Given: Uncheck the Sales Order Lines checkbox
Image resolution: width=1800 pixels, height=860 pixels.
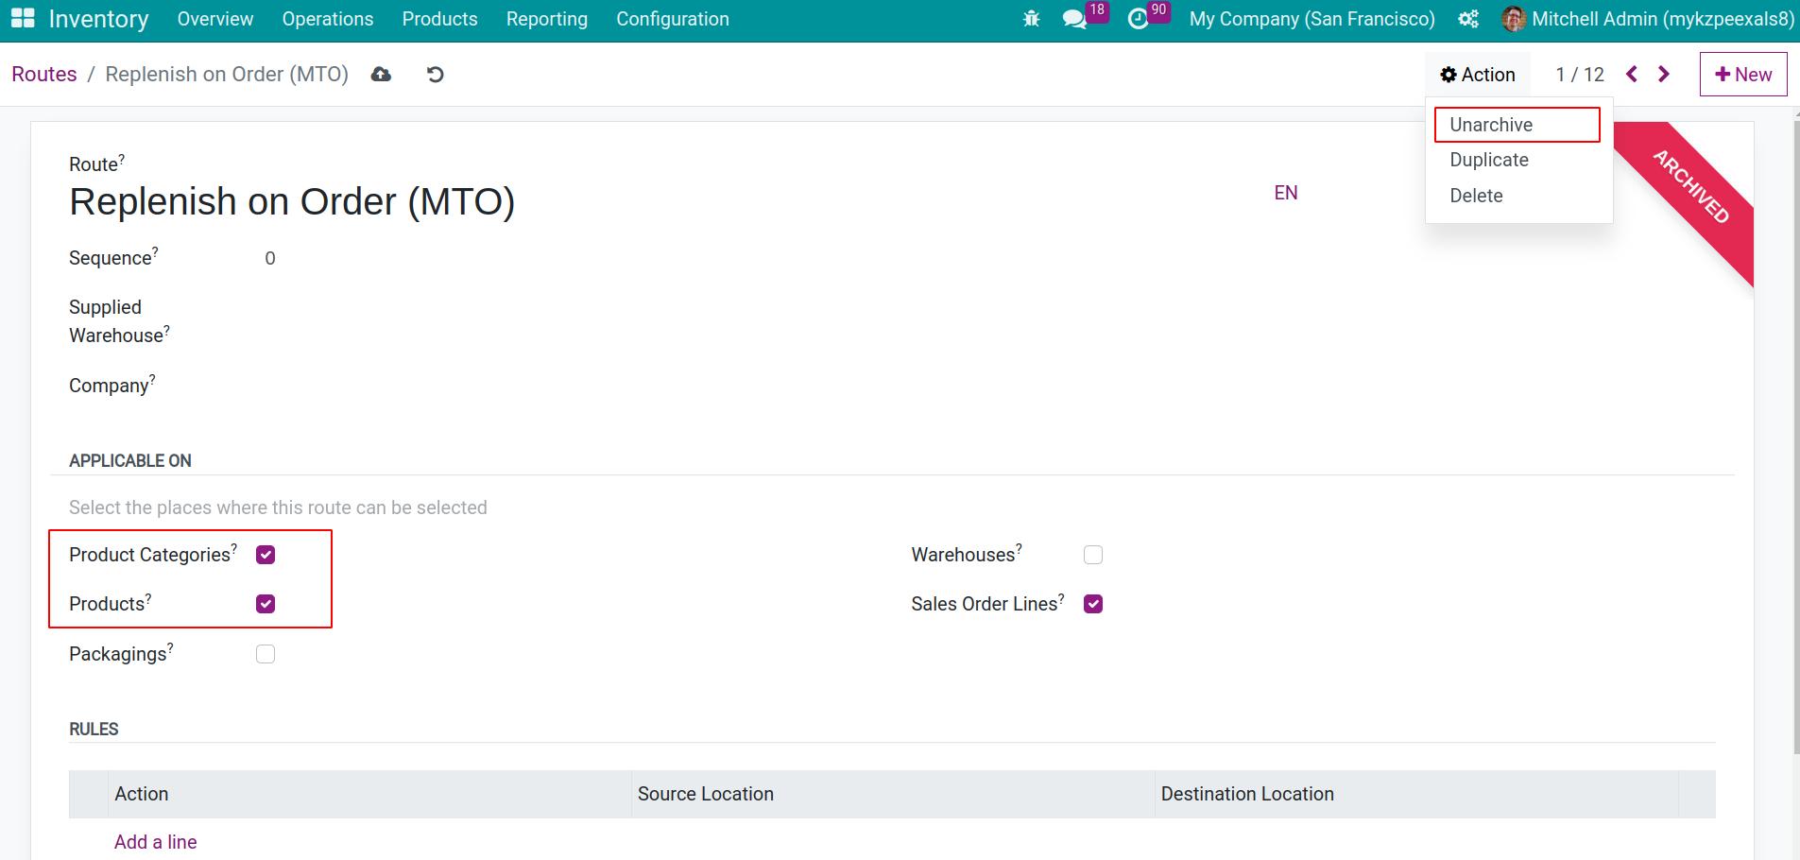Looking at the screenshot, I should pos(1093,604).
